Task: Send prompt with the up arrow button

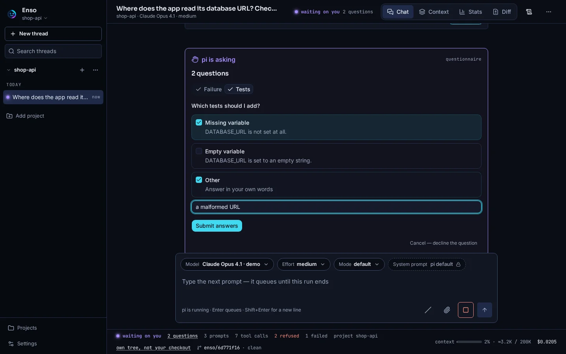Action: pos(485,310)
